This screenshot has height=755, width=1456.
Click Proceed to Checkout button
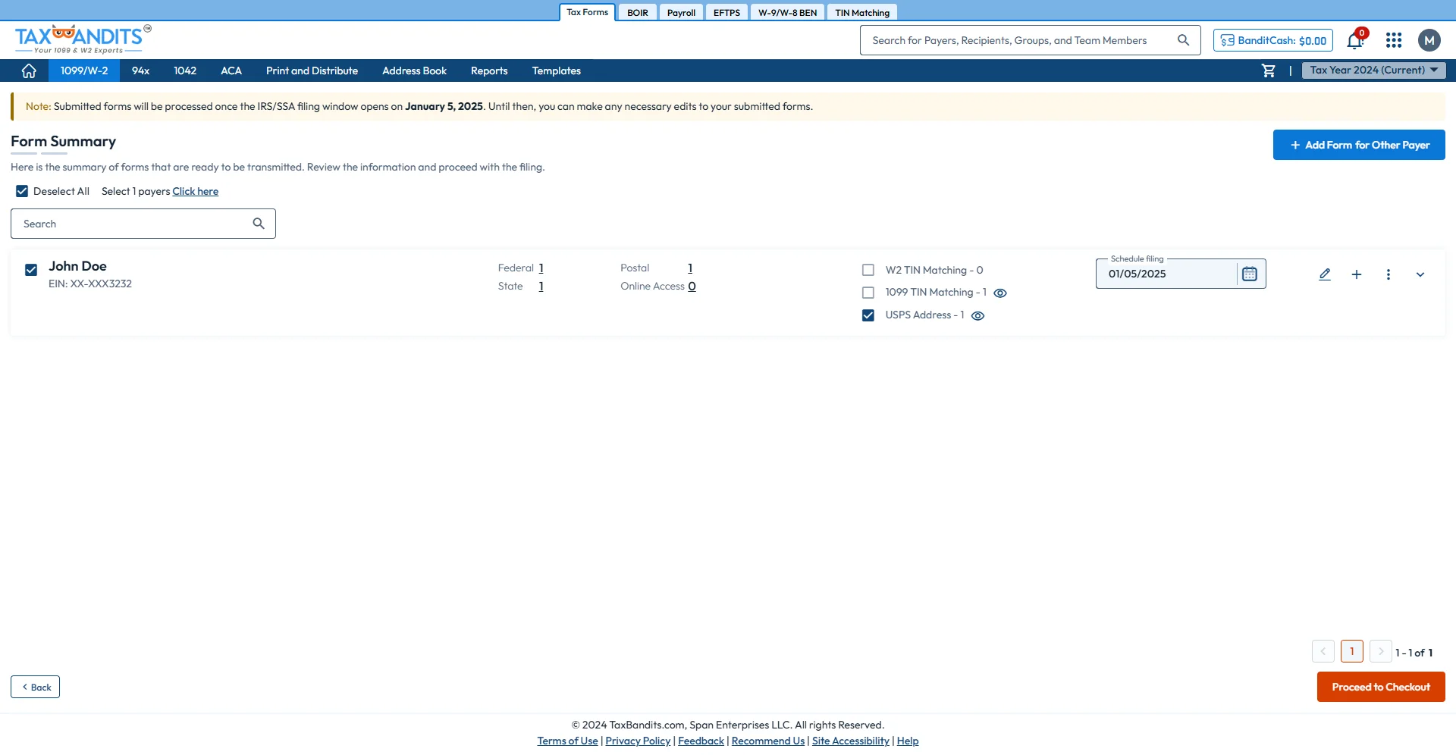coord(1381,687)
